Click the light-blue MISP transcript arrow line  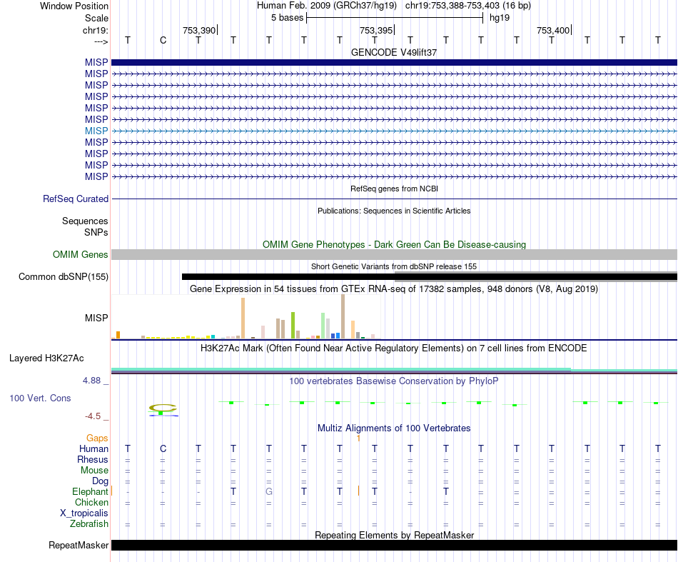point(394,131)
